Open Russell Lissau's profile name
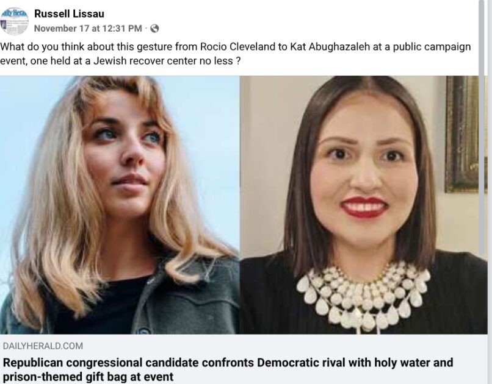Viewport: 492px width, 384px height. point(69,13)
